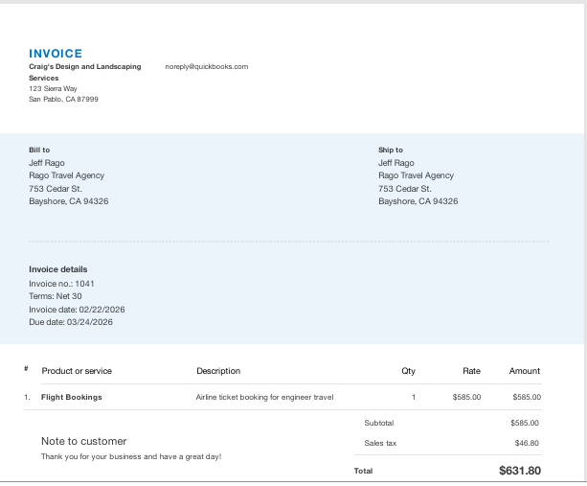Screen dimensions: 587x486
Task: Click the Due date 03/24/2026 line
Action: click(x=71, y=322)
